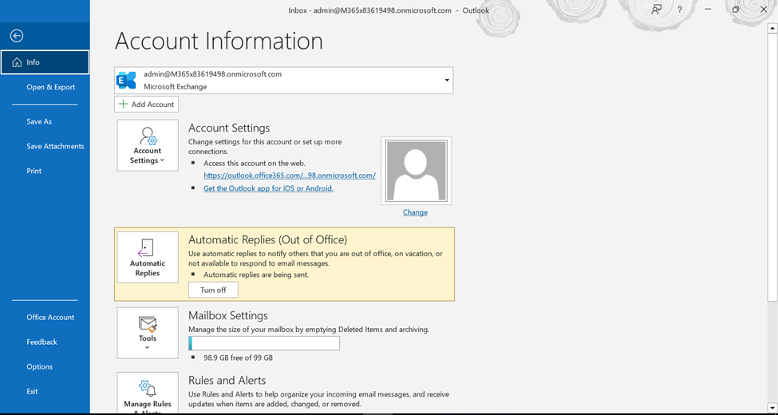Image resolution: width=778 pixels, height=415 pixels.
Task: Click the Rules and Alerts heading
Action: [227, 381]
